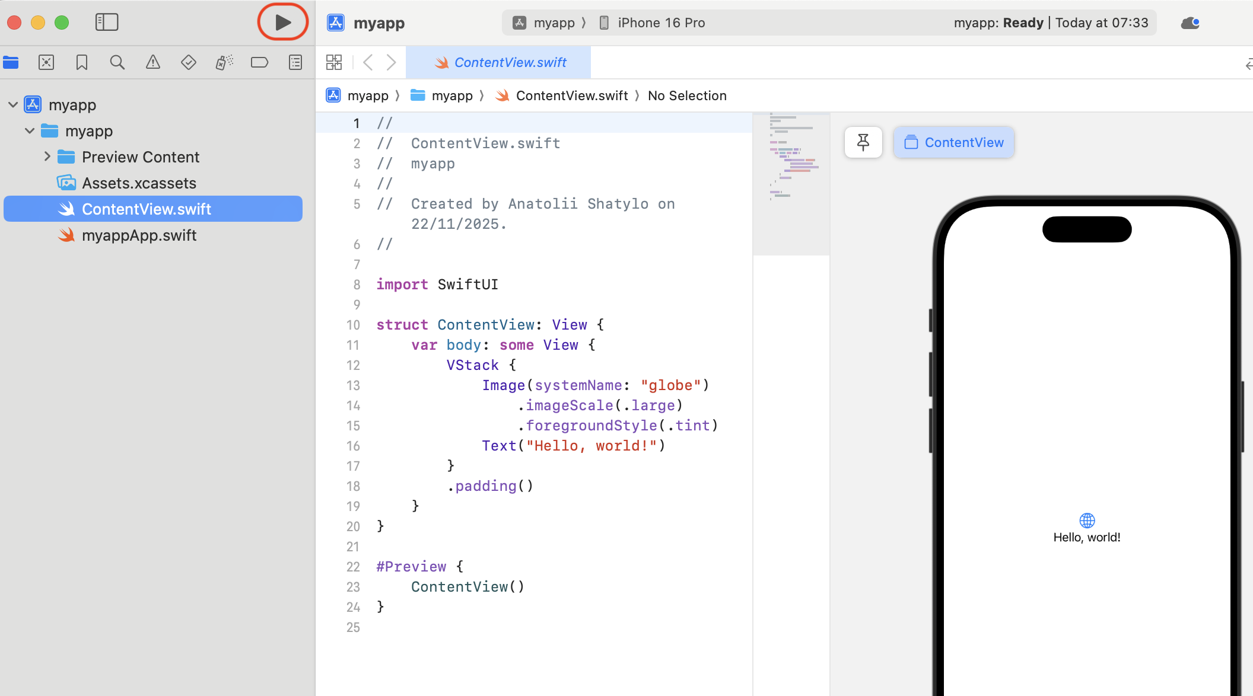The width and height of the screenshot is (1253, 696).
Task: Open the report navigator icon
Action: point(295,62)
